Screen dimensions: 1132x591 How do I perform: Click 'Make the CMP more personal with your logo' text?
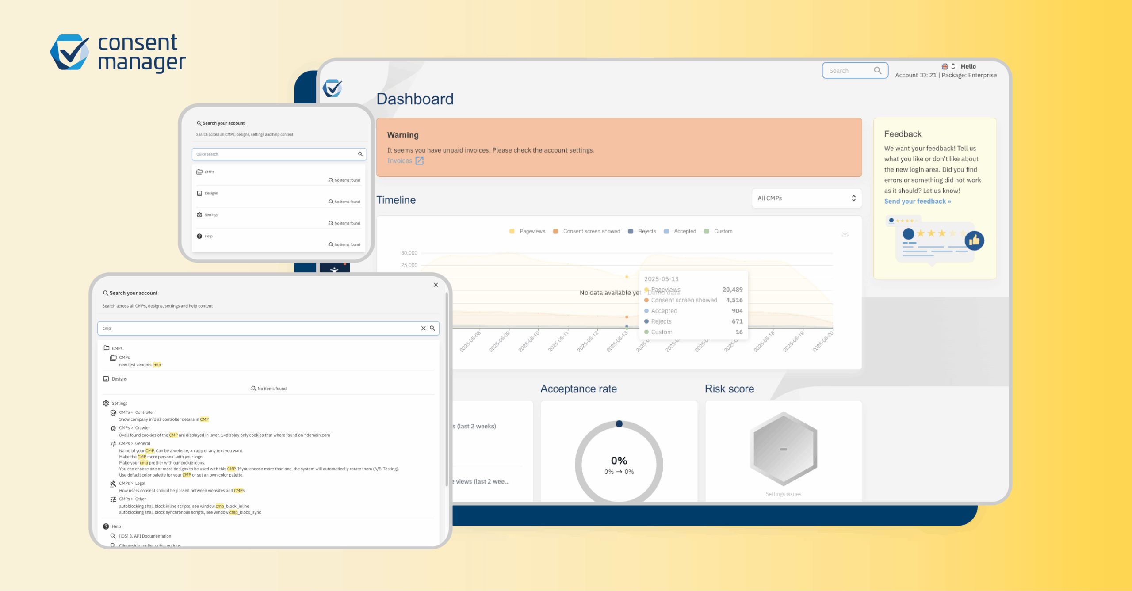click(x=161, y=457)
